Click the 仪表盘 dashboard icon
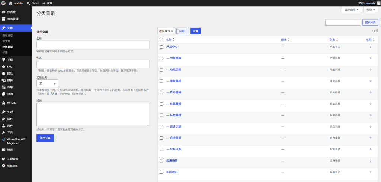Image resolution: width=381 pixels, height=182 pixels. click(x=3, y=12)
